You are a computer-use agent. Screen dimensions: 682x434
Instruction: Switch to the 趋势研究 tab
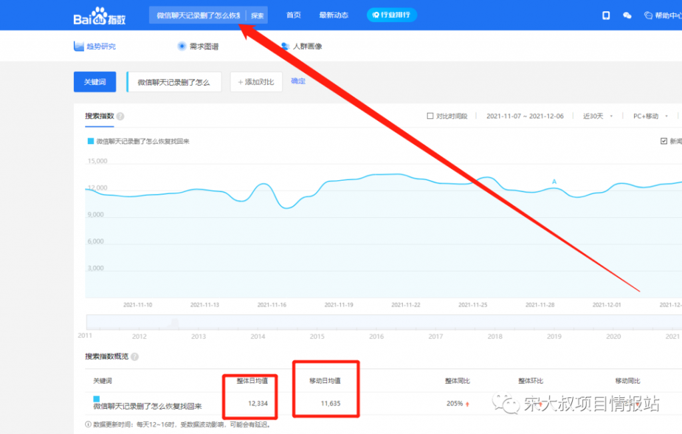tap(95, 46)
